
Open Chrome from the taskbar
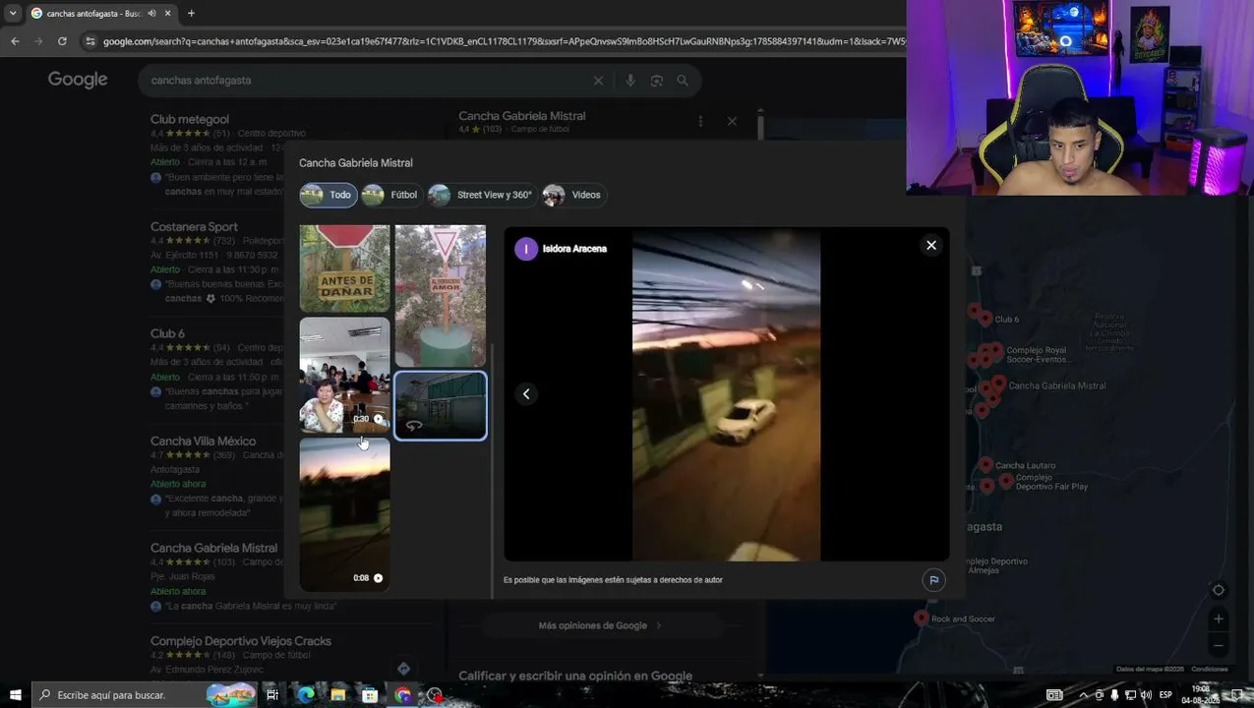402,695
